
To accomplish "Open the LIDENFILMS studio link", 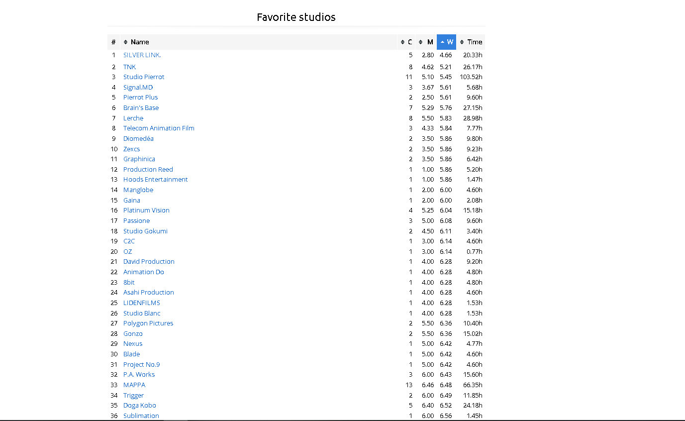I will click(x=141, y=303).
